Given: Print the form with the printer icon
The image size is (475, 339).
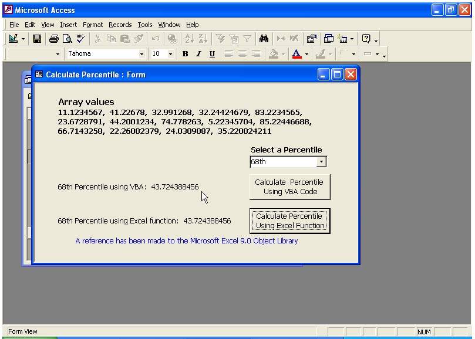Looking at the screenshot, I should 54,39.
